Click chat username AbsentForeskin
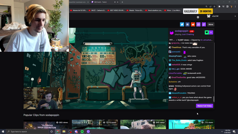The width and height of the screenshot is (238, 134). coord(179,93)
